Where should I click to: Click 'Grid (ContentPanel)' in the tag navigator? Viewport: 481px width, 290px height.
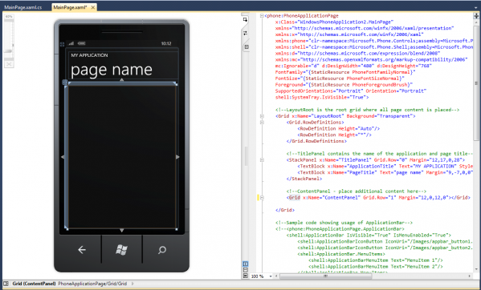[x=34, y=284]
